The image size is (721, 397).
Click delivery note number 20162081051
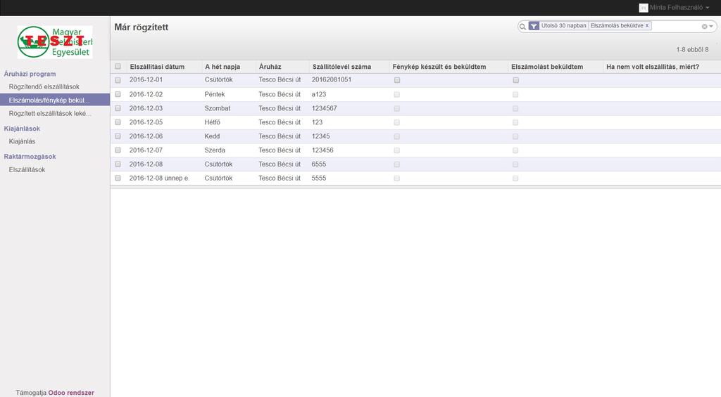(x=332, y=80)
